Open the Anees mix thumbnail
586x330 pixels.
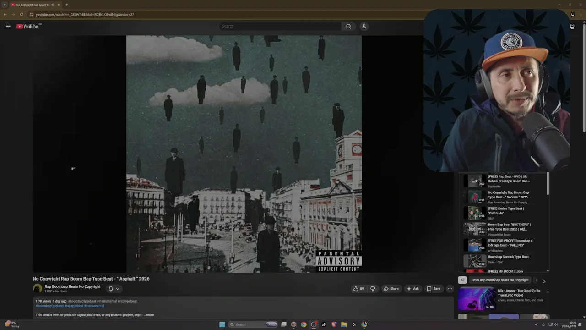(476, 299)
